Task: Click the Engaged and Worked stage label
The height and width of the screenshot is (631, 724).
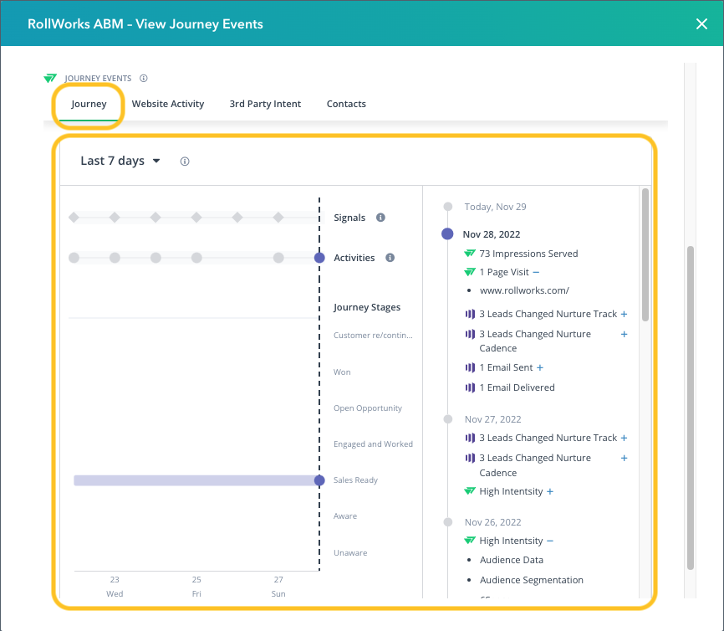Action: (373, 444)
